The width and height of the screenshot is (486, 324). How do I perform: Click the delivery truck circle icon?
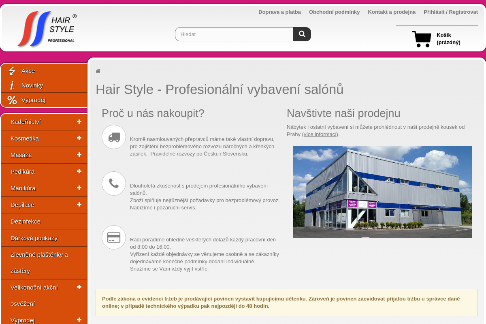pos(114,137)
